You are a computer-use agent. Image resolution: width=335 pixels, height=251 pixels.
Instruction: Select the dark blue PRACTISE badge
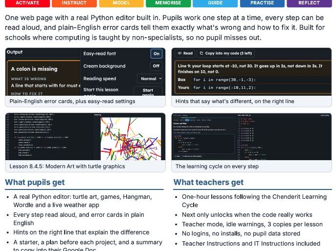(262, 3)
